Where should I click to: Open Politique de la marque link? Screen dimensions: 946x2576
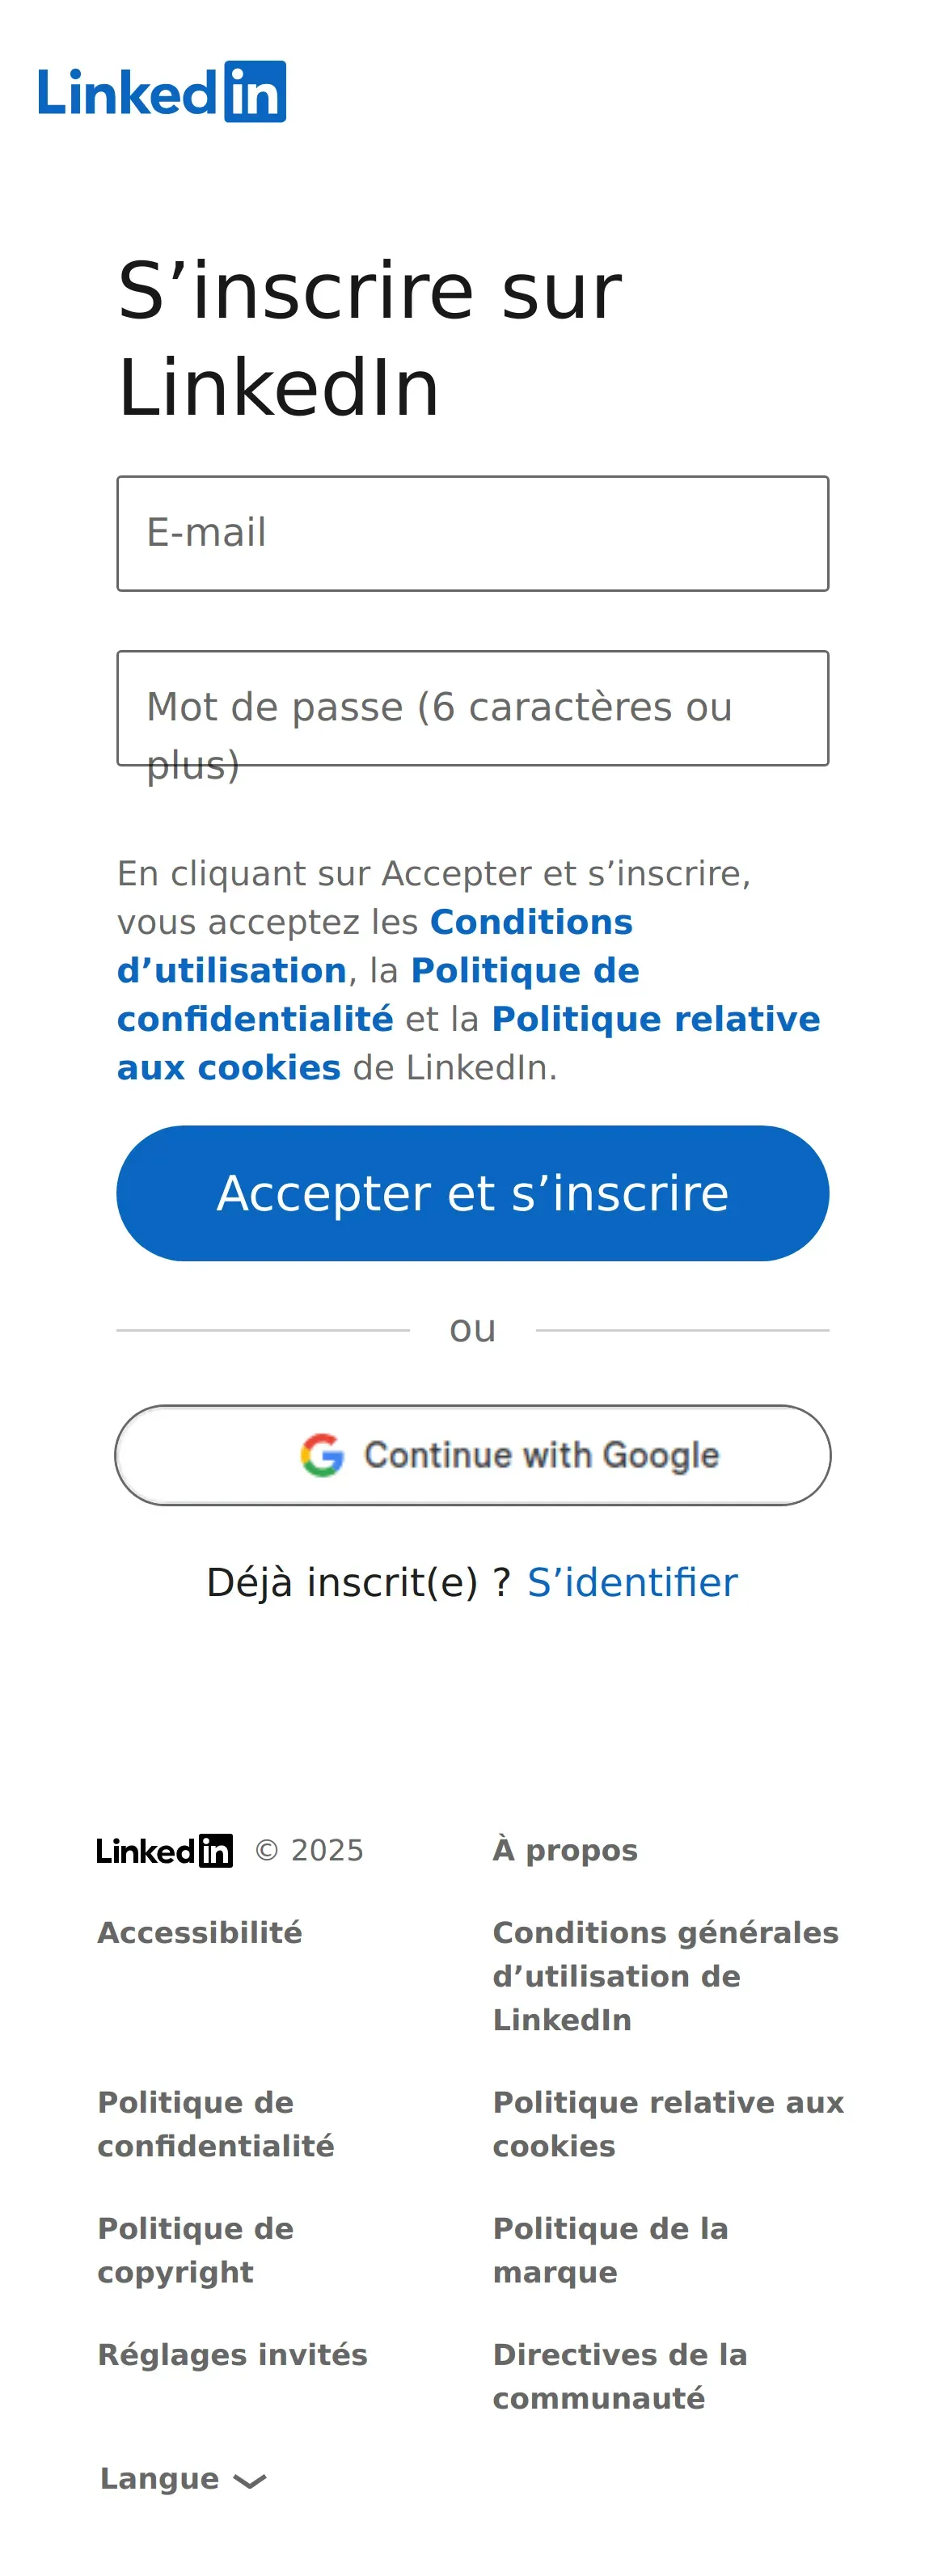coord(610,2250)
